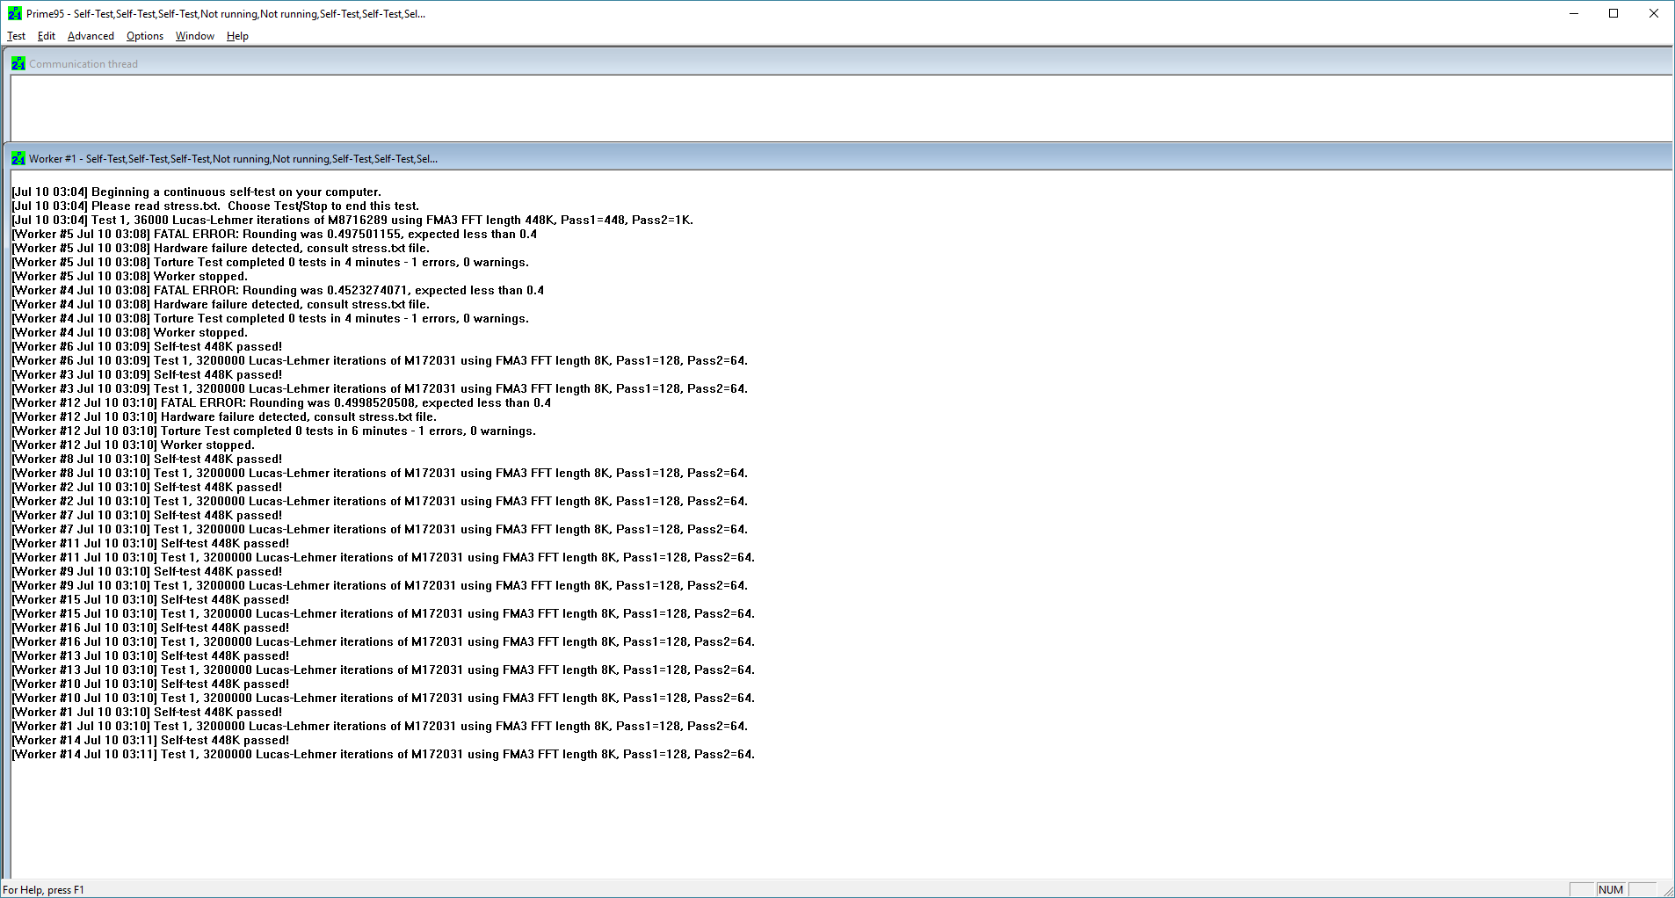
Task: Open the Window menu
Action: [195, 36]
